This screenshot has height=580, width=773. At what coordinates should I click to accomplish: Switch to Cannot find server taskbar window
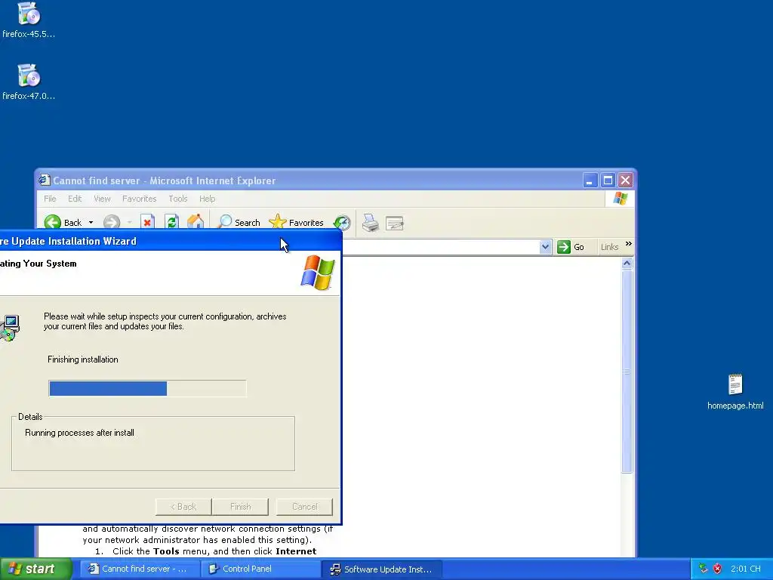(x=140, y=569)
